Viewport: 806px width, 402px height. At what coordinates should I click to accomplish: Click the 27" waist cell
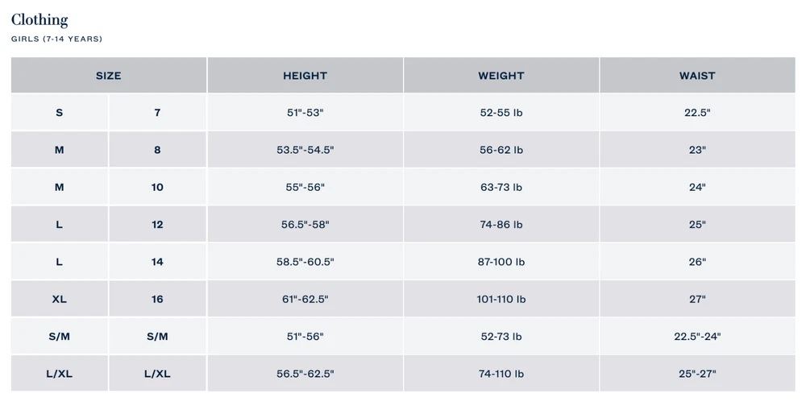pos(697,299)
